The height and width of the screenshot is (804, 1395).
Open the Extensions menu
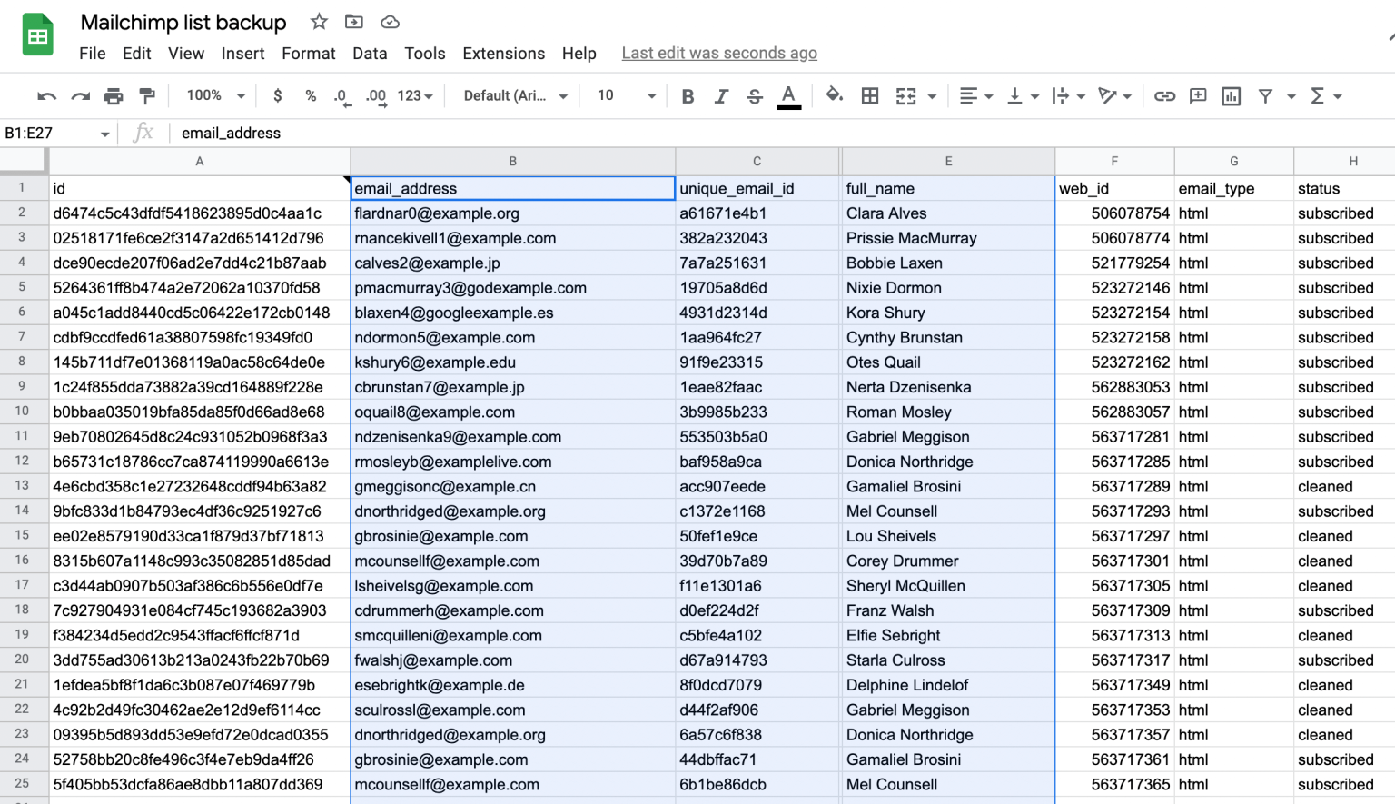click(x=503, y=53)
